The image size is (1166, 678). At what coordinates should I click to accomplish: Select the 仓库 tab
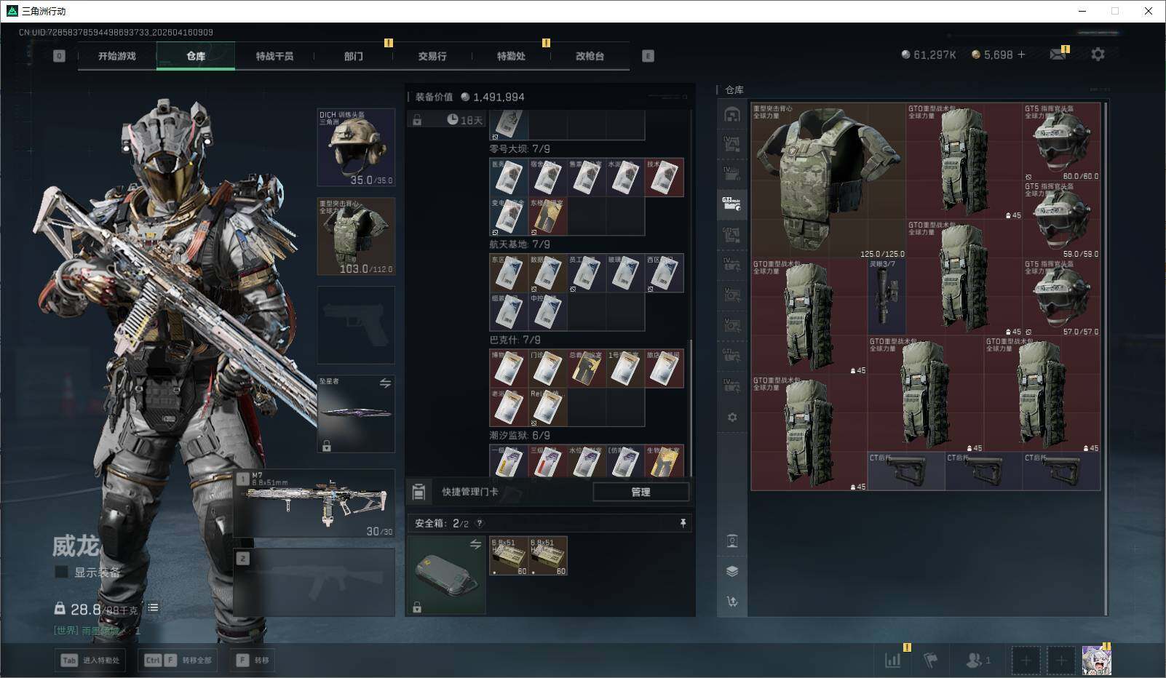[x=196, y=56]
